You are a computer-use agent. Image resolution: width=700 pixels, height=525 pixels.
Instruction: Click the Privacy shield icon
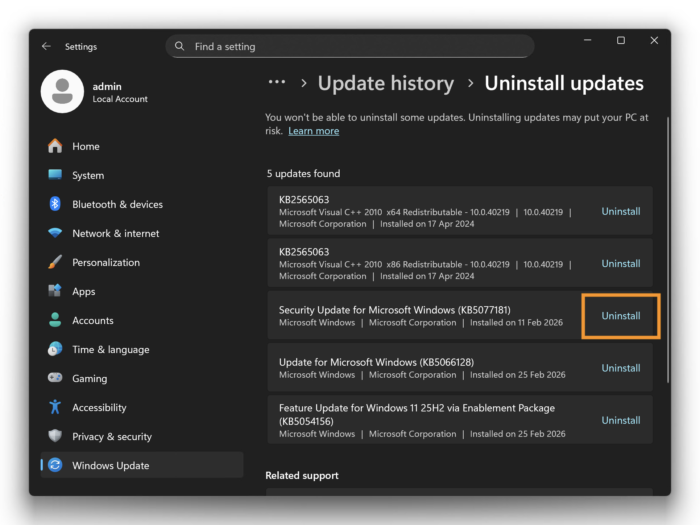click(x=55, y=436)
